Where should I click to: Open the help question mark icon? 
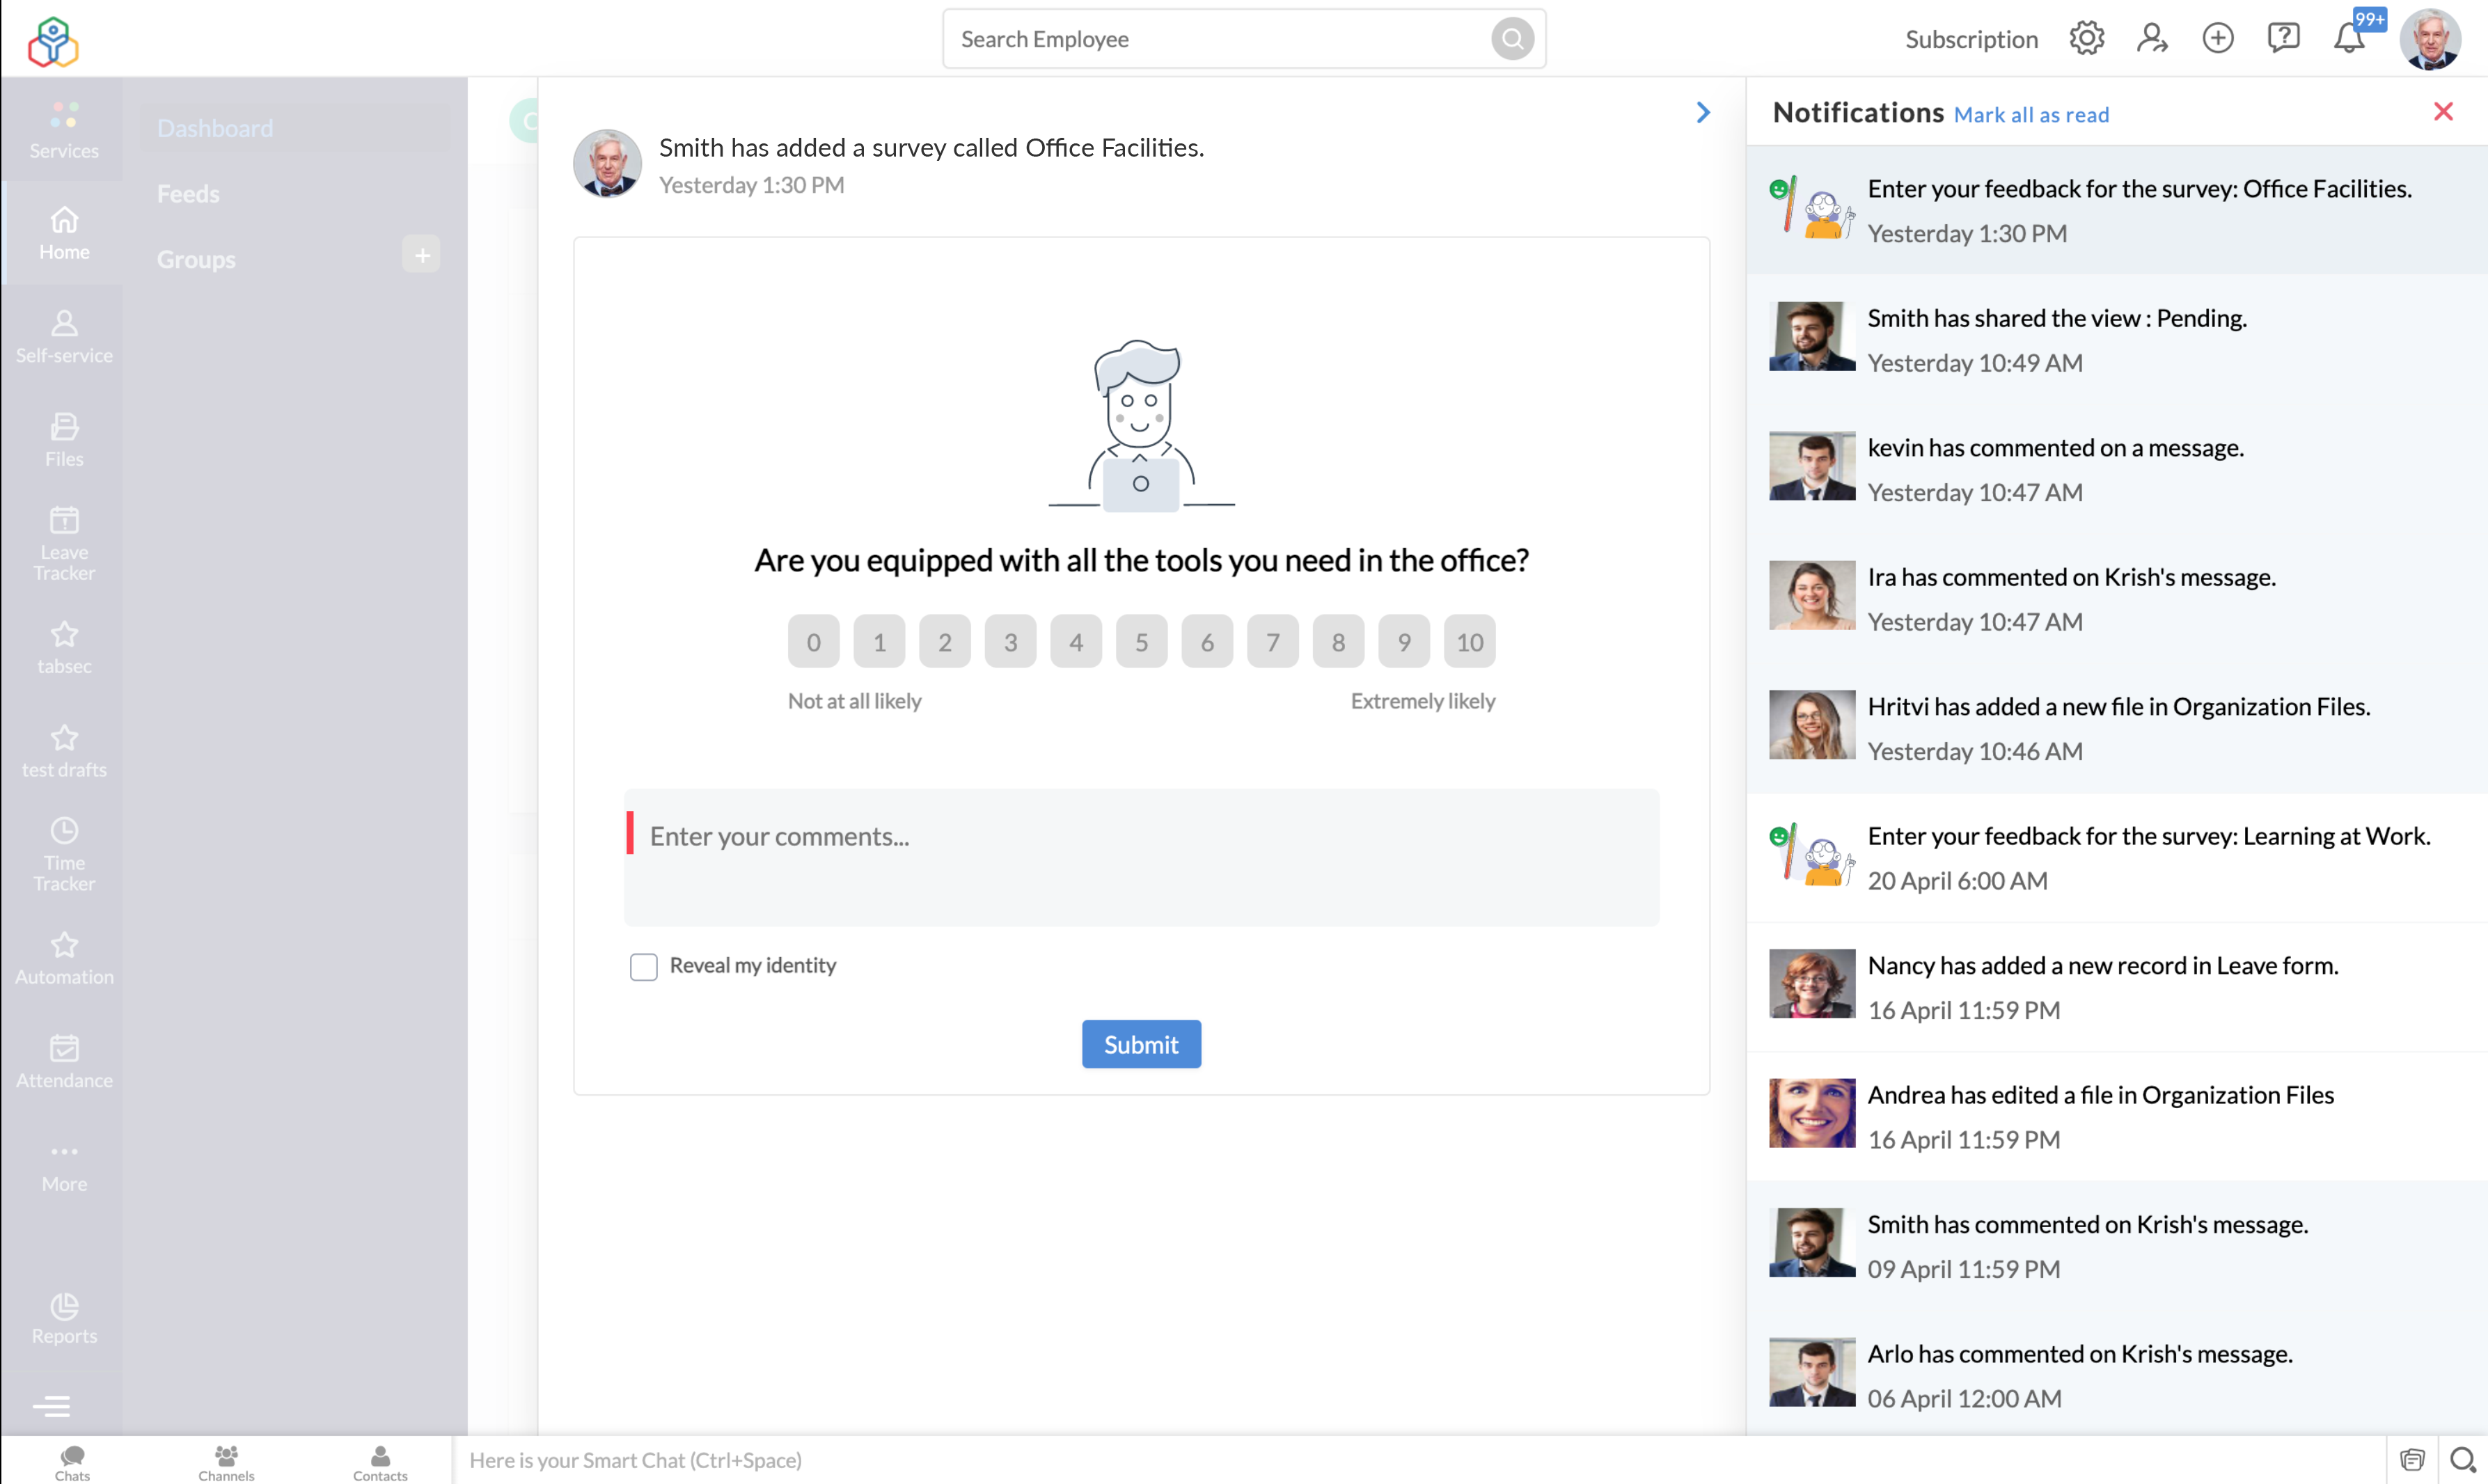click(x=2283, y=38)
